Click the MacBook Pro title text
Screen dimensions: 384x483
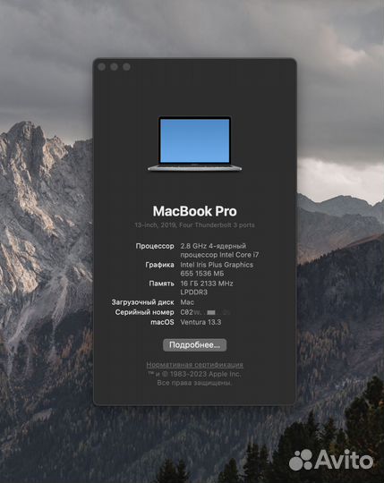(x=194, y=211)
